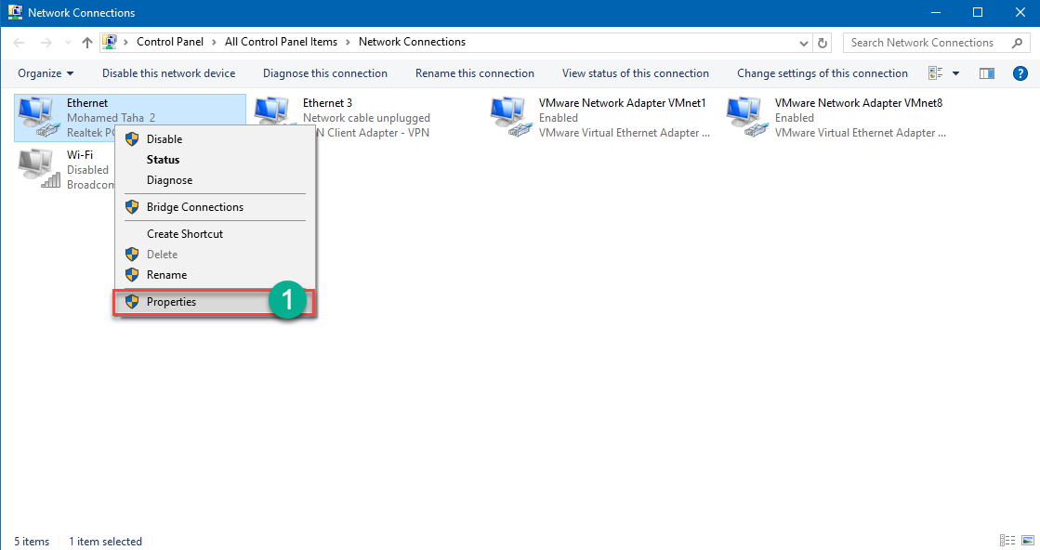Viewport: 1040px width, 550px height.
Task: Toggle the preview pane icon
Action: point(986,72)
